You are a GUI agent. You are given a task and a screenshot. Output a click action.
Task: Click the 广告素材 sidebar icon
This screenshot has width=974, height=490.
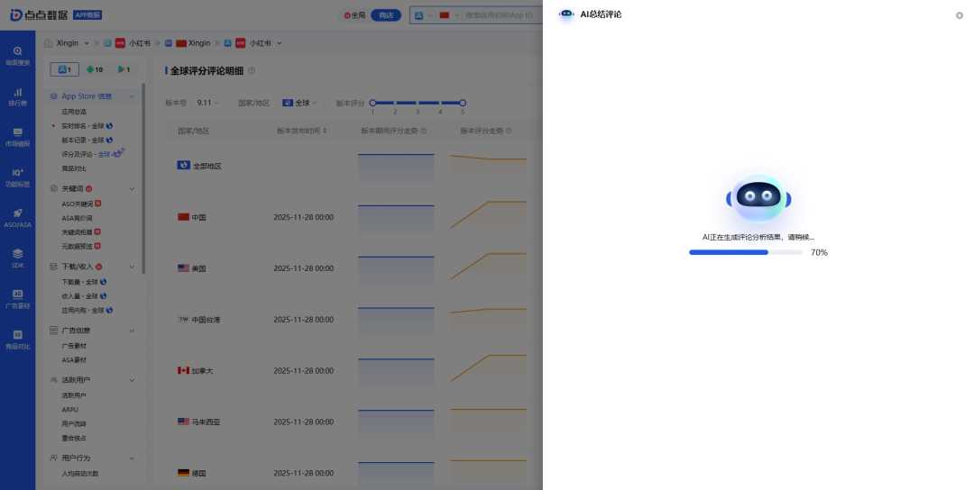(x=17, y=295)
